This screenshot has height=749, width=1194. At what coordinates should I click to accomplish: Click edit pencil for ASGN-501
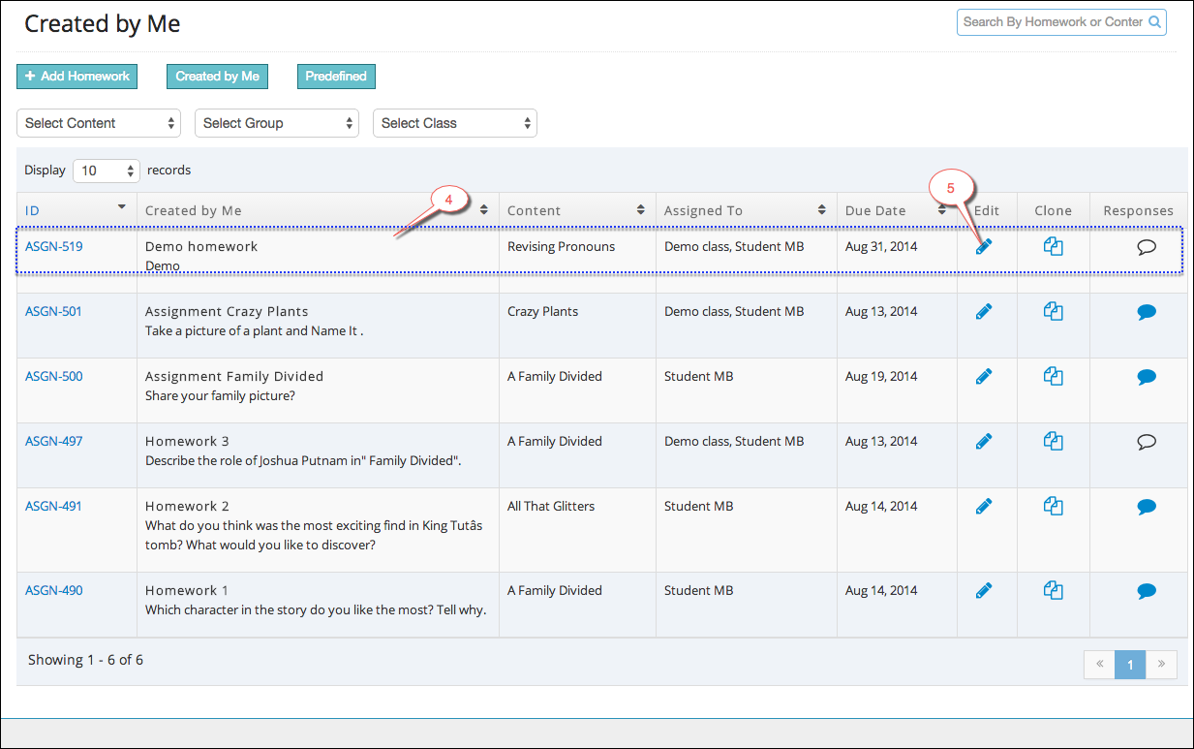point(984,312)
